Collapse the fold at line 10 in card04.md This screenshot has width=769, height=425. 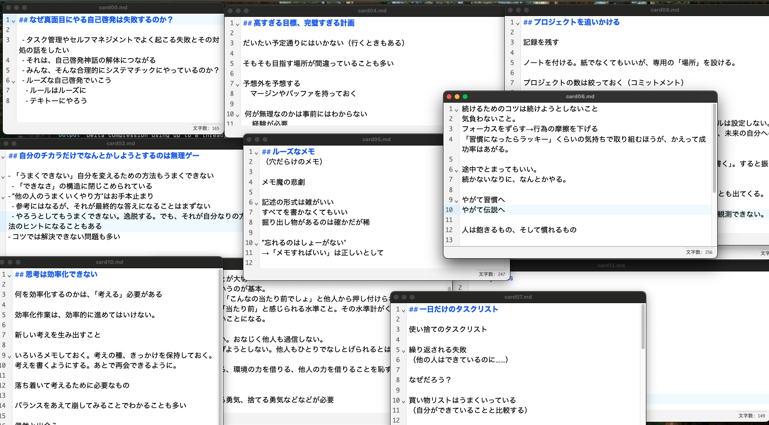pos(237,115)
